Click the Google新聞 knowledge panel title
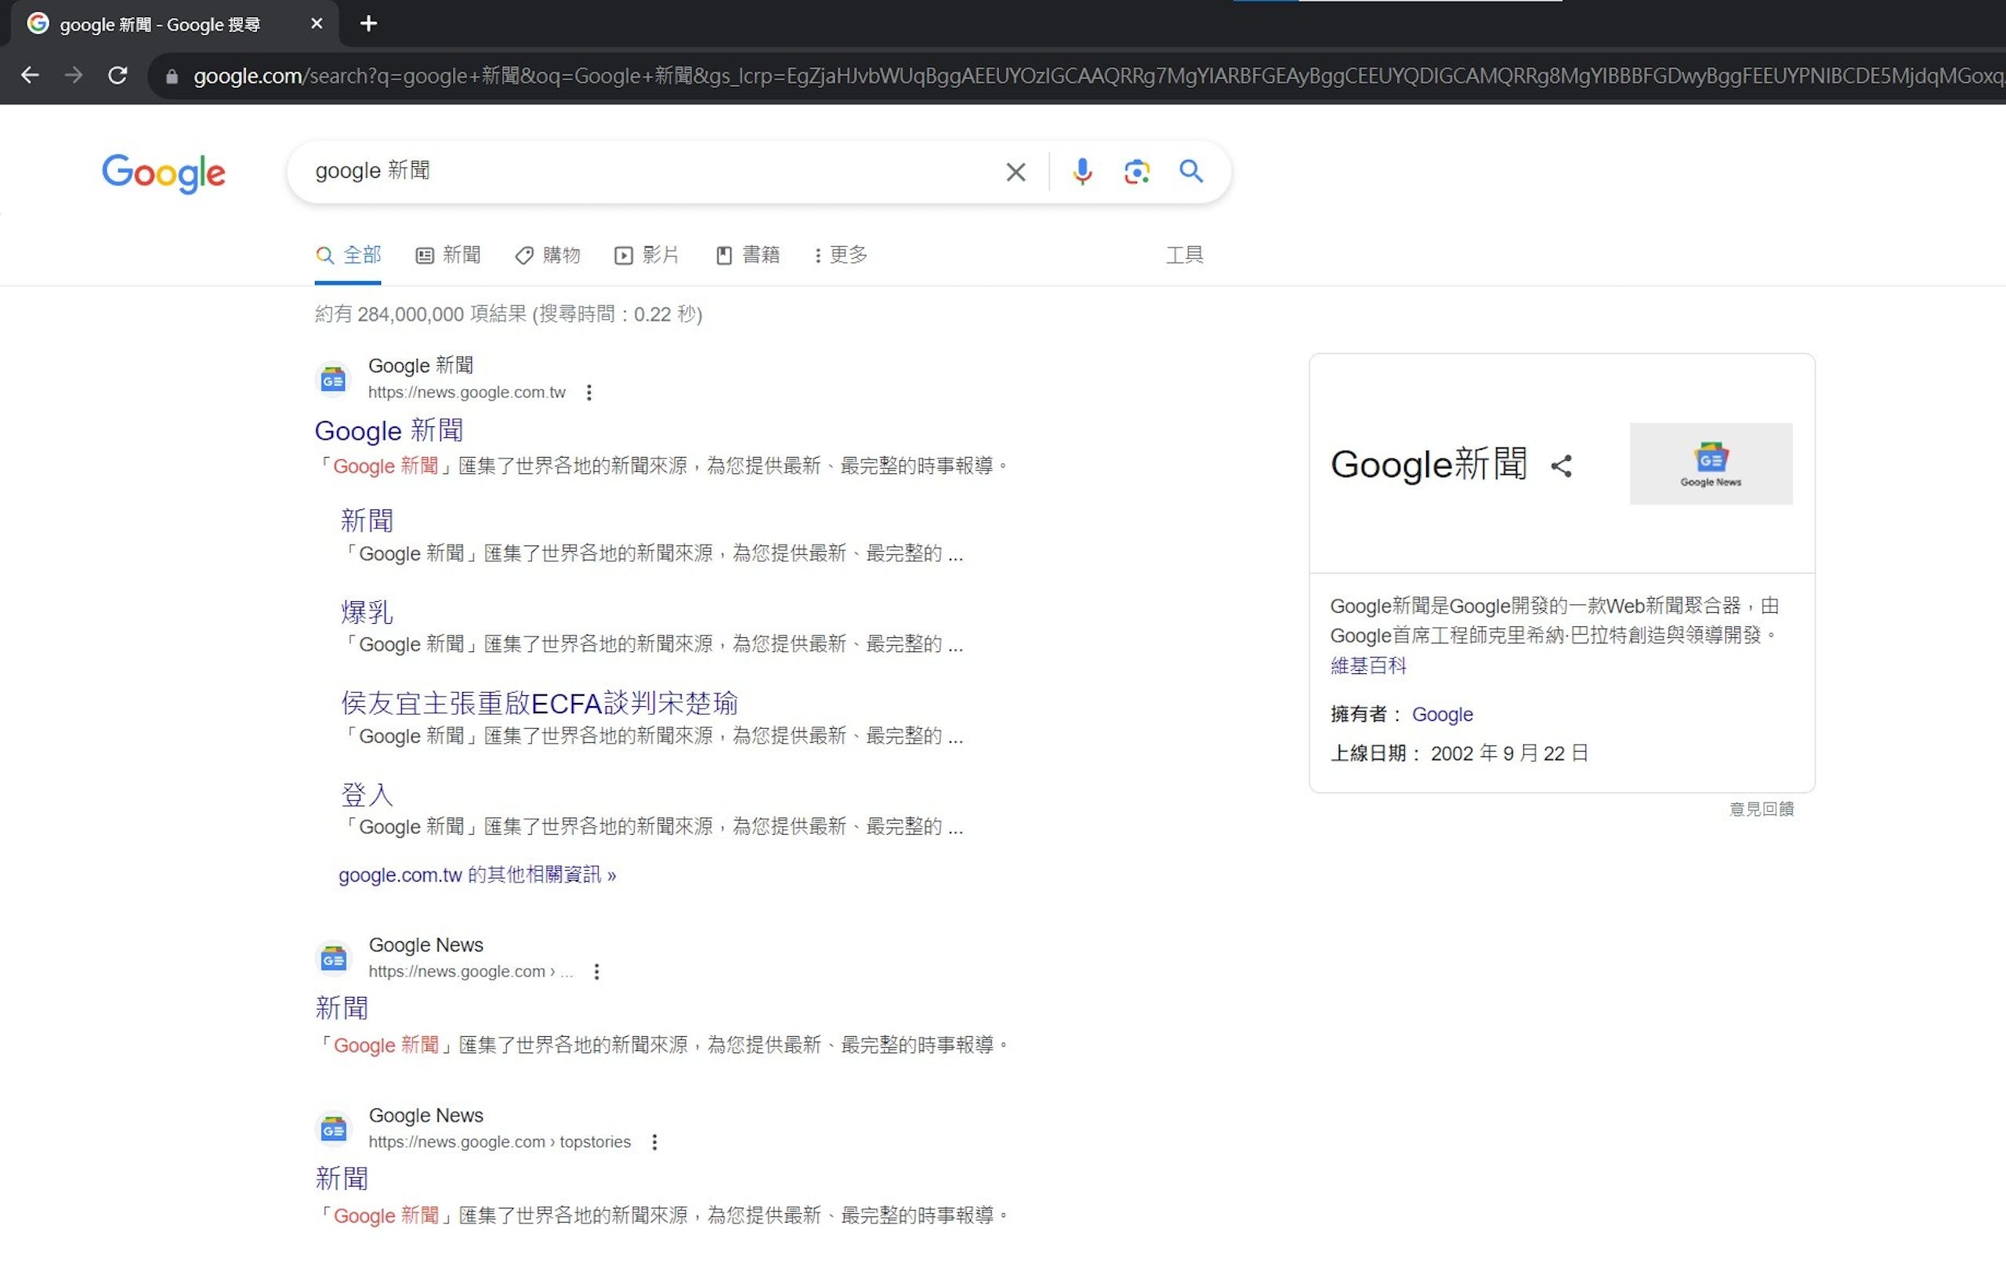Viewport: 2006px width, 1272px height. tap(1428, 464)
